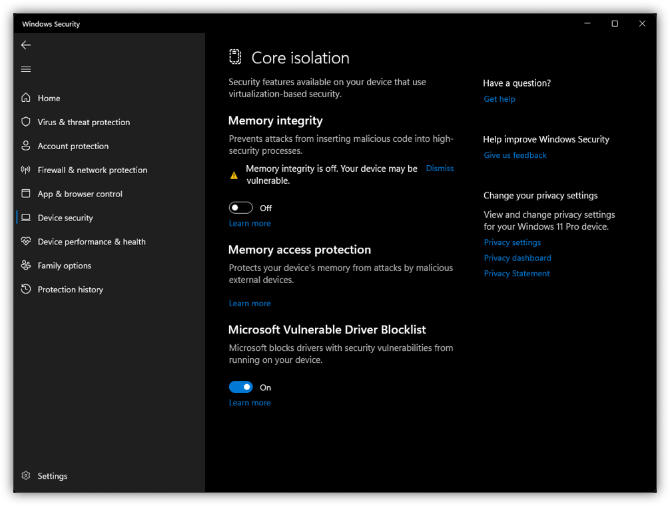This screenshot has width=670, height=506.
Task: Click the On label beside Blocklist toggle
Action: (265, 387)
